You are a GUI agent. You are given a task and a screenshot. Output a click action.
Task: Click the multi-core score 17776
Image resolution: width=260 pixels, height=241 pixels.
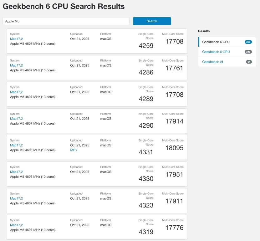175,228
